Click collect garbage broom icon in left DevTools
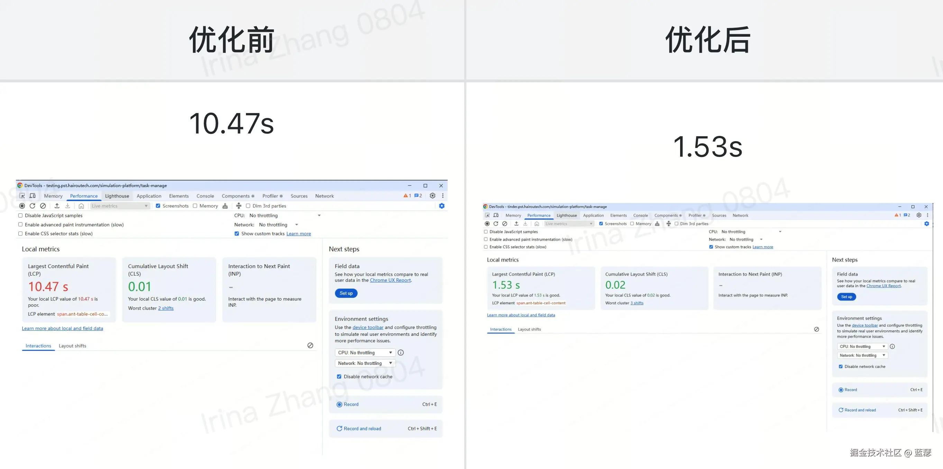The width and height of the screenshot is (943, 469). [x=225, y=206]
